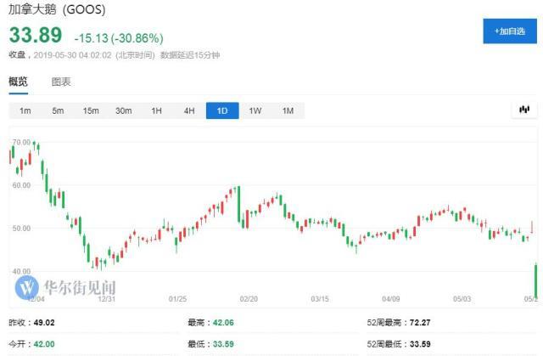Click the 03/15 date axis label
Viewport: 543px width, 356px height.
point(320,299)
